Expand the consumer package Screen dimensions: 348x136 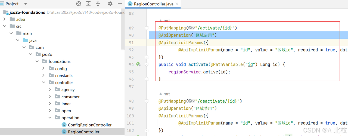[50, 97]
